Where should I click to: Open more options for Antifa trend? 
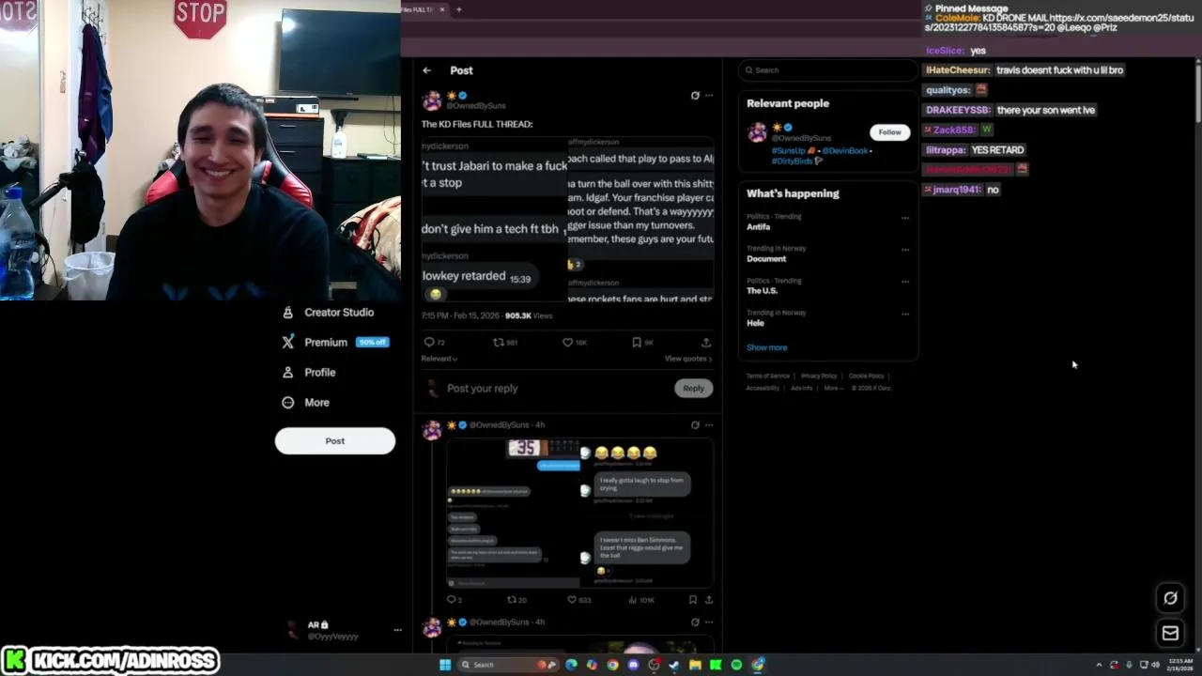coord(905,218)
